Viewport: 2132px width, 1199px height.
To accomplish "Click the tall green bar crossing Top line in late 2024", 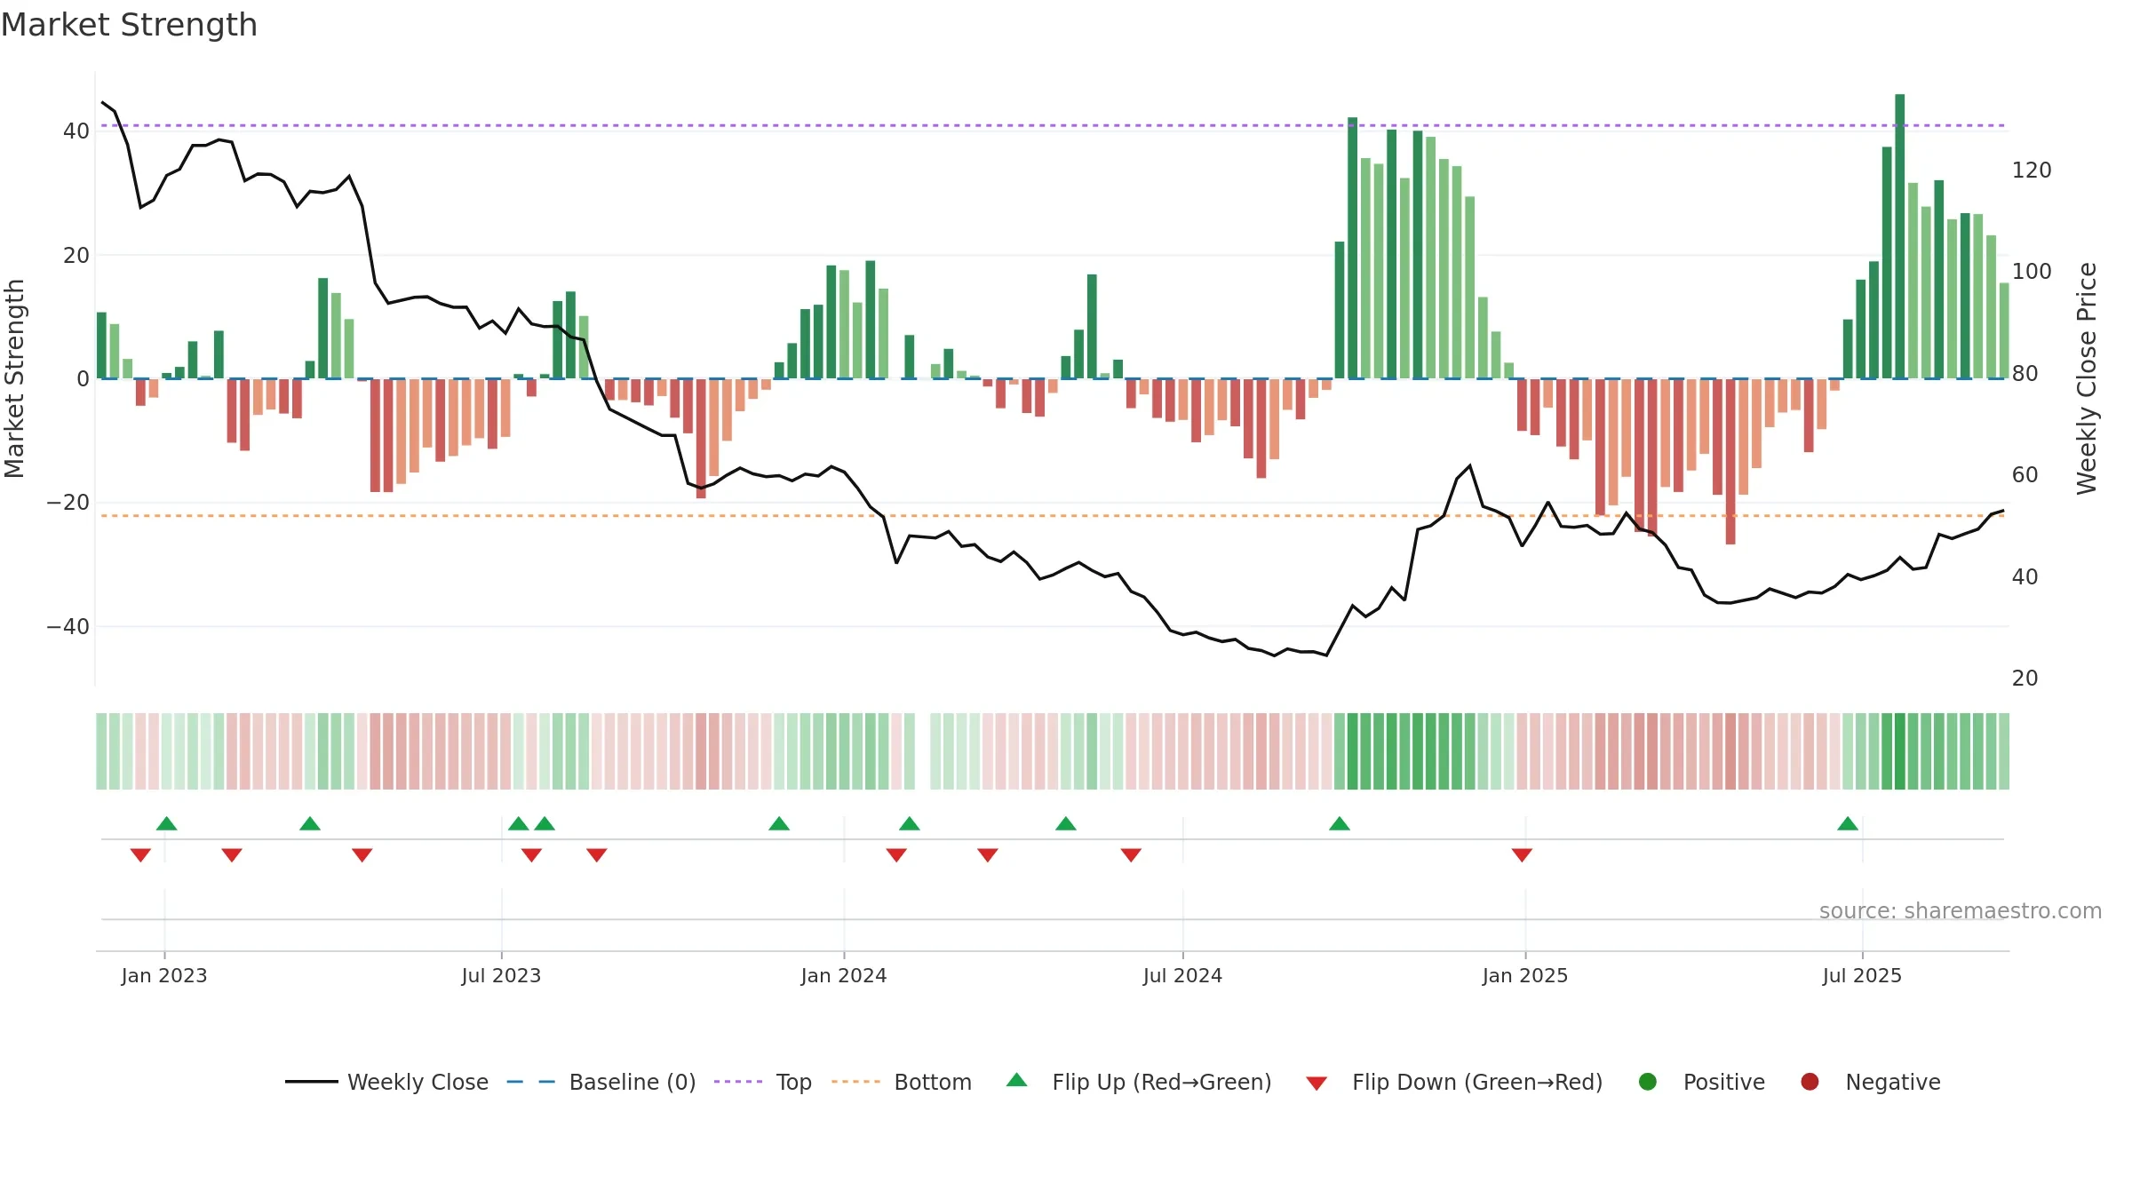I will coord(1353,248).
